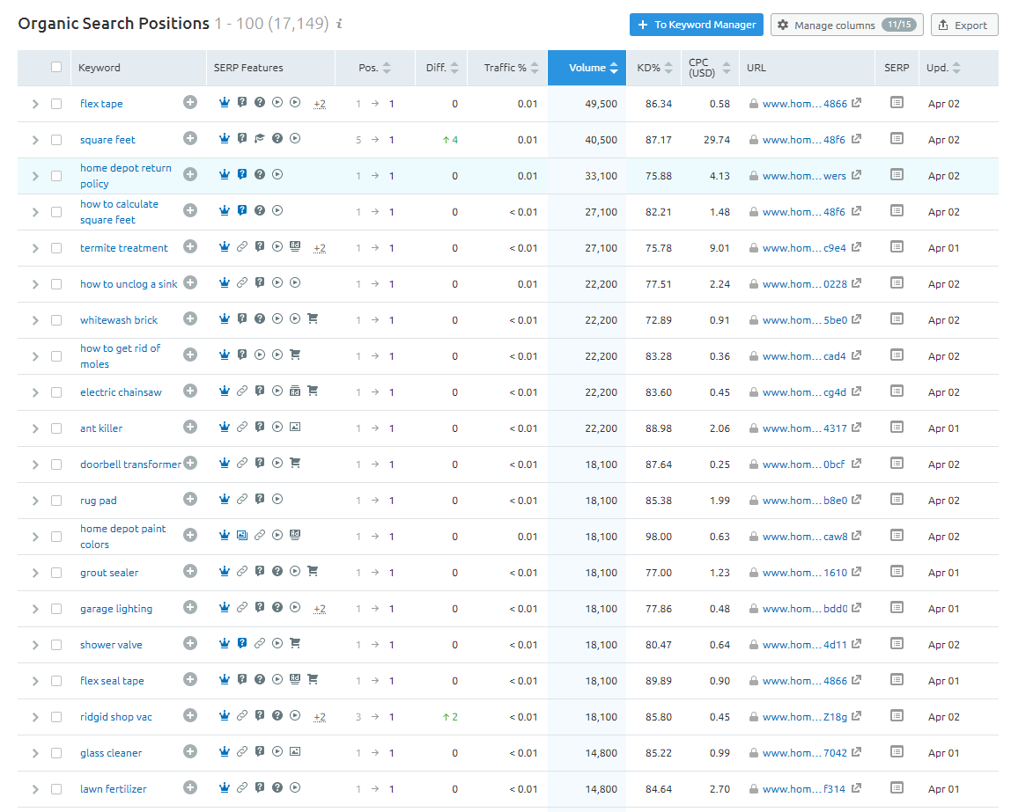The image size is (1011, 812).
Task: Select the checkbox next to flex tape
Action: (x=55, y=103)
